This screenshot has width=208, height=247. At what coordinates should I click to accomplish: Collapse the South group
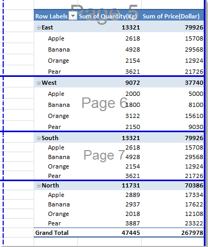(x=38, y=138)
